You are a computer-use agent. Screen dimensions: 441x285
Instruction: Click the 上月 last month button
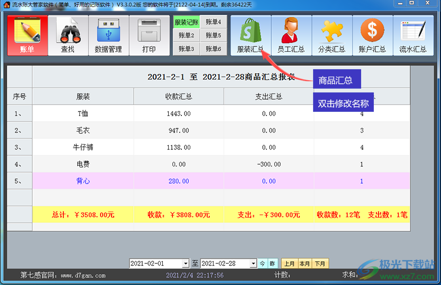click(289, 263)
